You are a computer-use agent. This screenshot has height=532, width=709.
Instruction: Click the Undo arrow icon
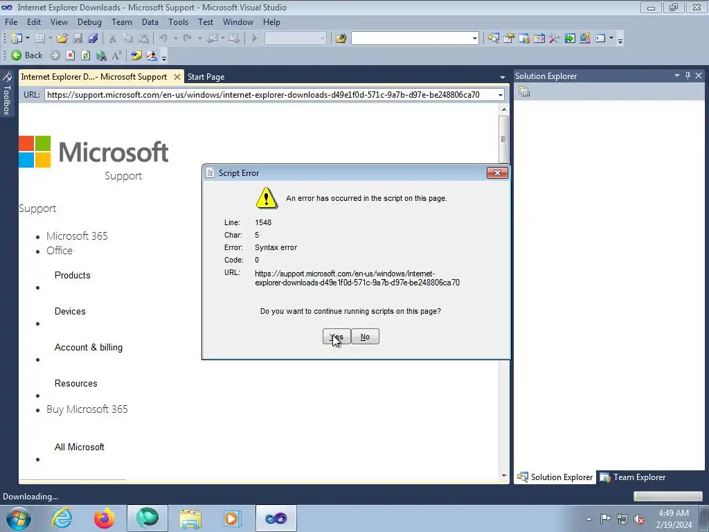point(163,39)
